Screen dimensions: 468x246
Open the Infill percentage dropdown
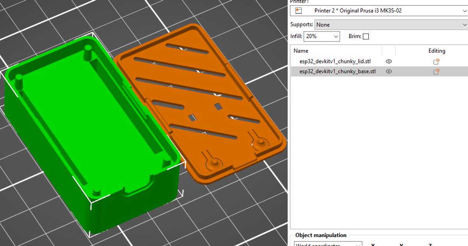point(335,36)
